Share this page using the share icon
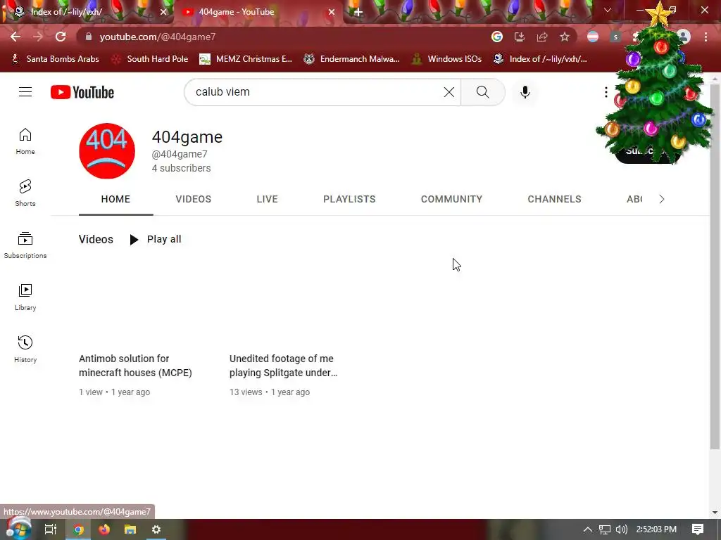The height and width of the screenshot is (540, 721). click(x=542, y=37)
